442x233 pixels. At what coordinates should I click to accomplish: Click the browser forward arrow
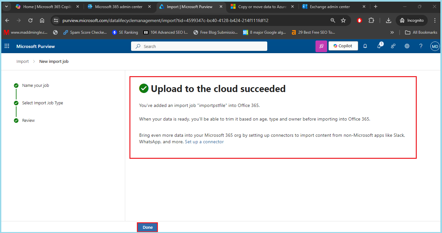pyautogui.click(x=19, y=20)
